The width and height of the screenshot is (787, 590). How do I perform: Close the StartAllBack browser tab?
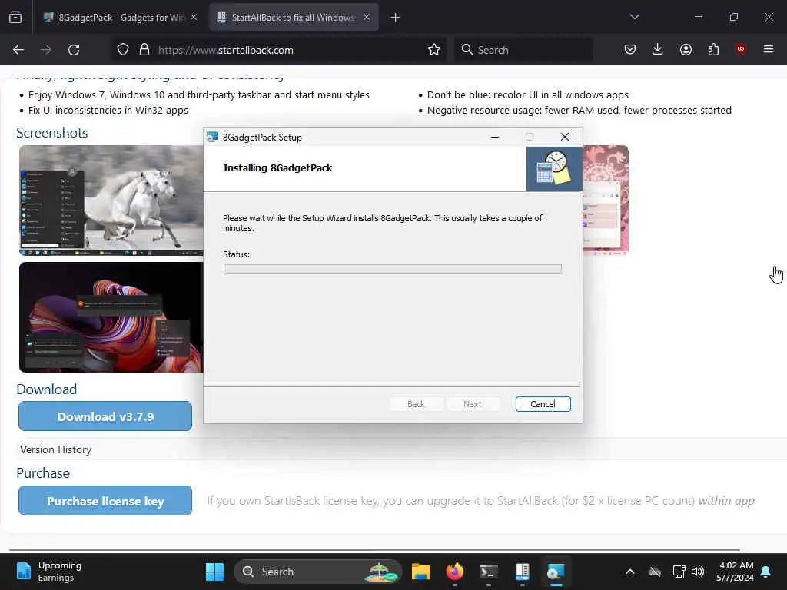pos(367,18)
